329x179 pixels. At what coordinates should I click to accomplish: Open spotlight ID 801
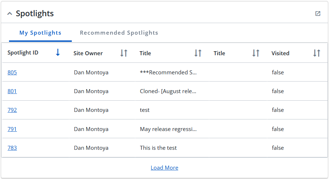coord(12,91)
